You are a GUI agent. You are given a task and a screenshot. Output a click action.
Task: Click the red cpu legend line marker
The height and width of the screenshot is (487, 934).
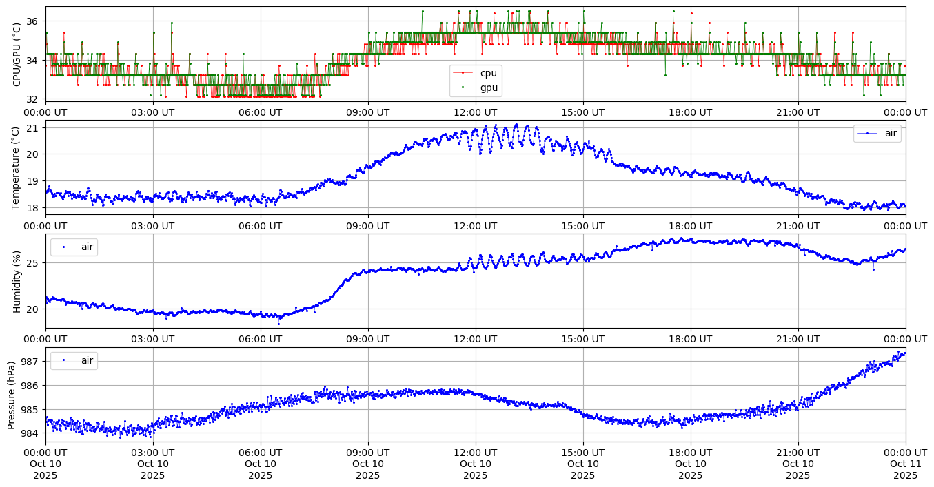pos(463,73)
